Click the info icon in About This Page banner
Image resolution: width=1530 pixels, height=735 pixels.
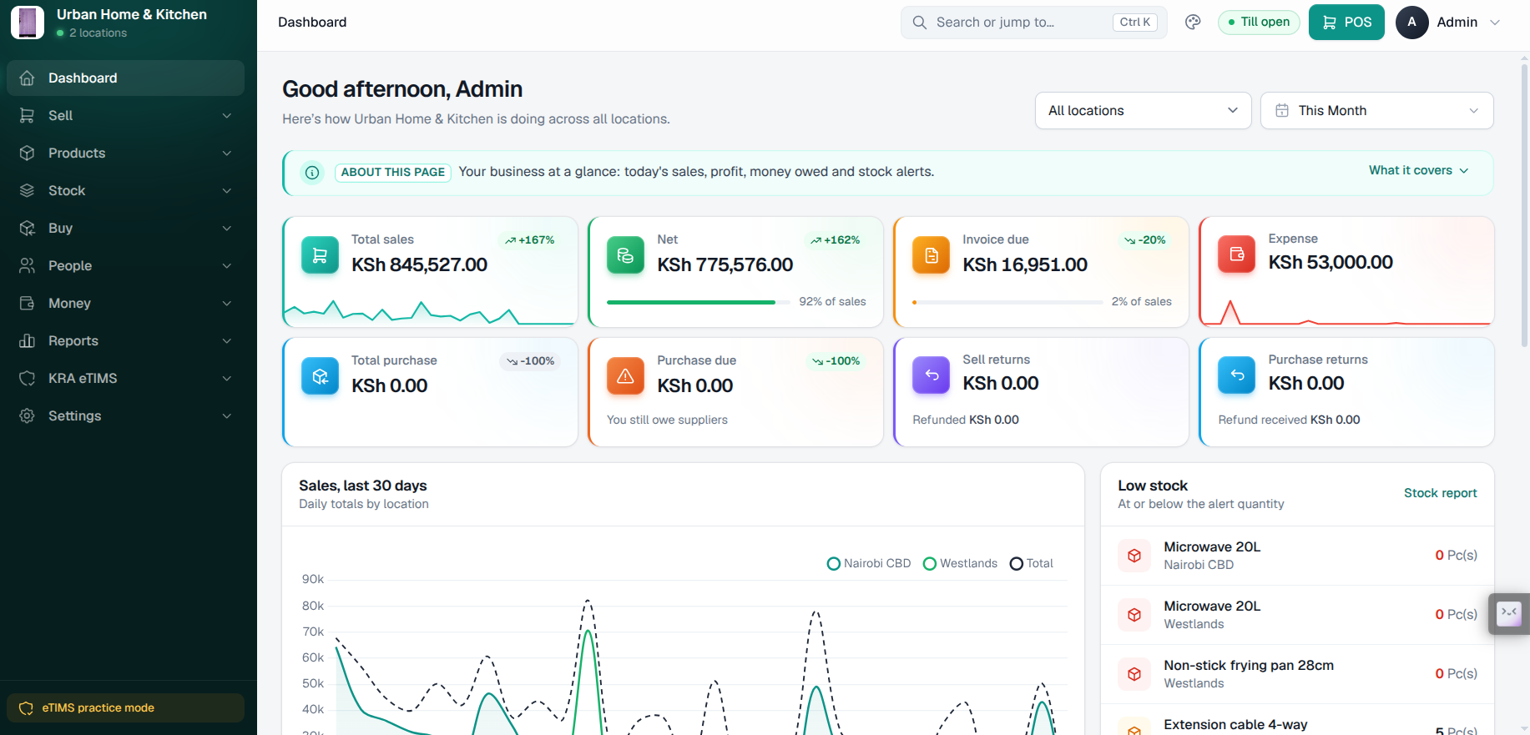pyautogui.click(x=312, y=173)
